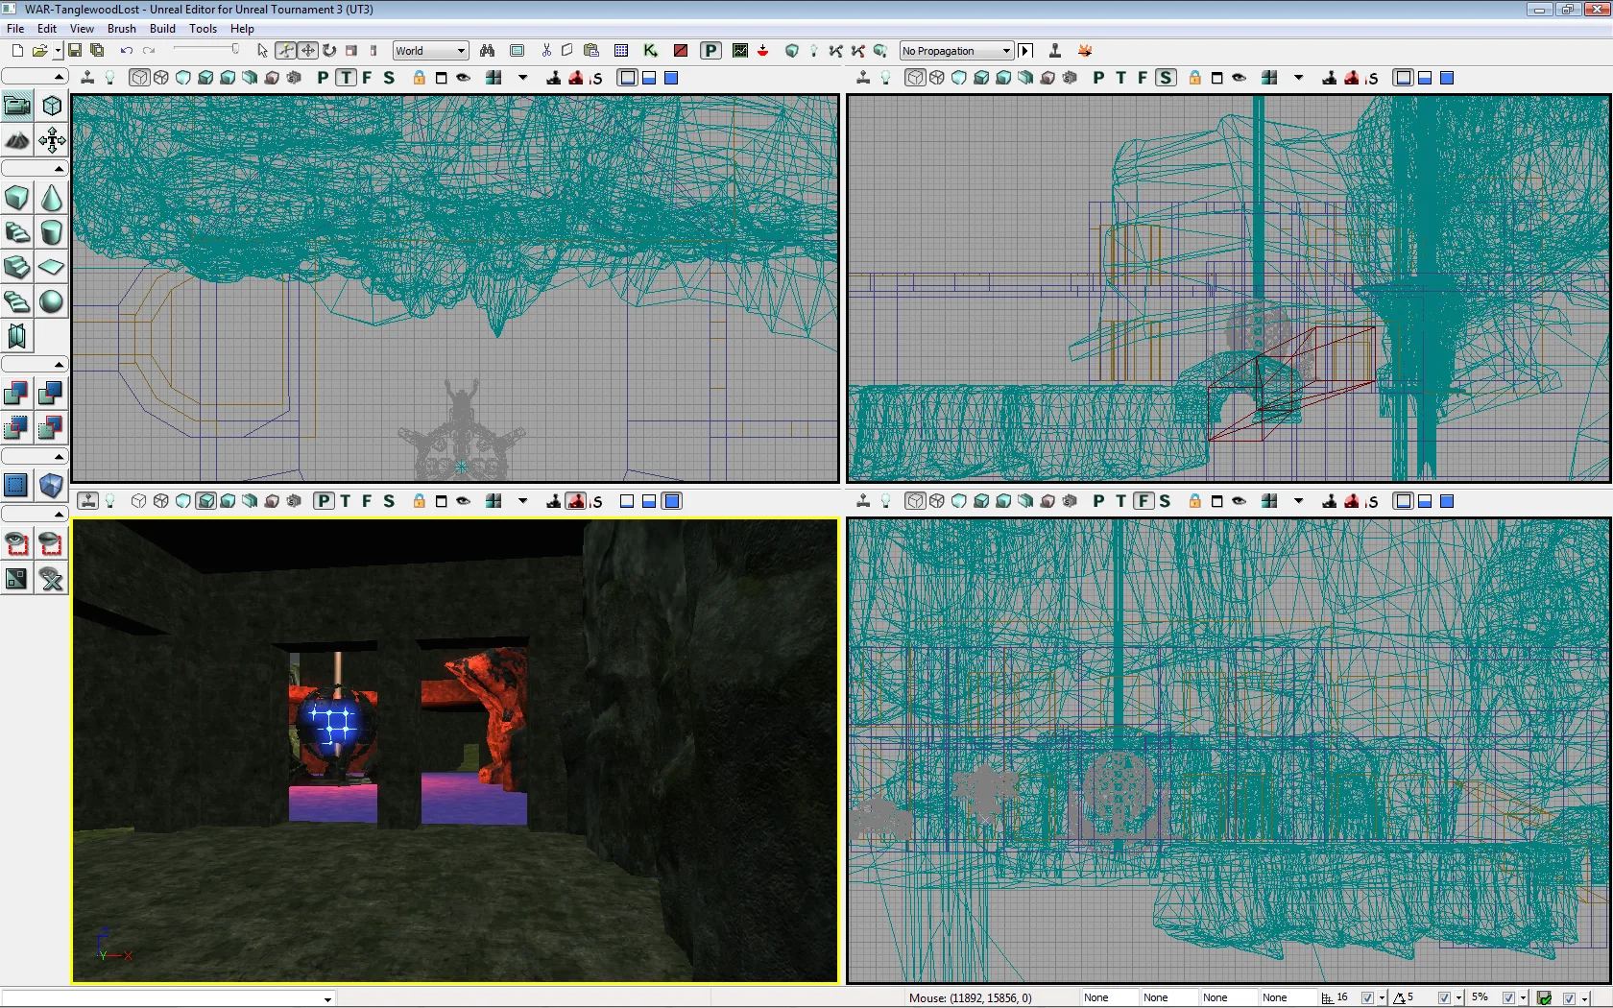Choose the Sphere brush builder
Viewport: 1613px width, 1008px height.
pyautogui.click(x=52, y=302)
